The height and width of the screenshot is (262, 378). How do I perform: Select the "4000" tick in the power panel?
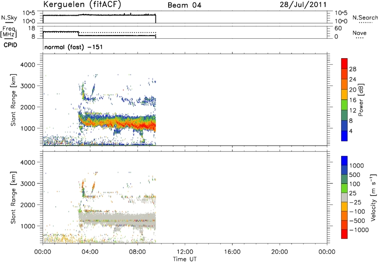coord(27,65)
